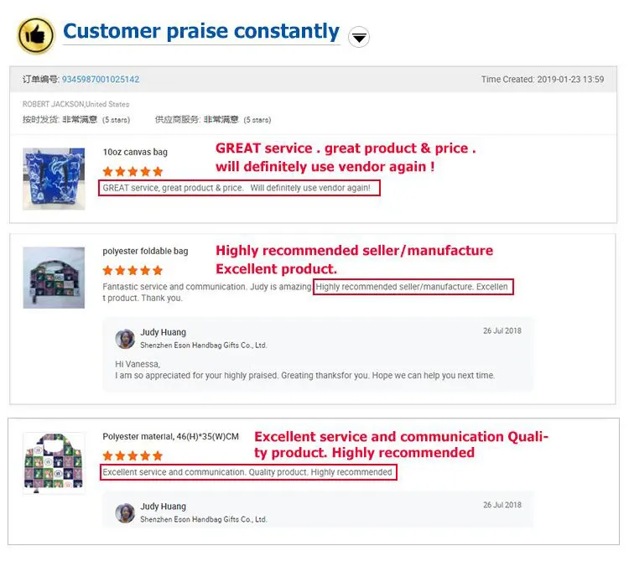
Task: Click the polyester foldable bag thumbnail
Action: pyautogui.click(x=54, y=278)
